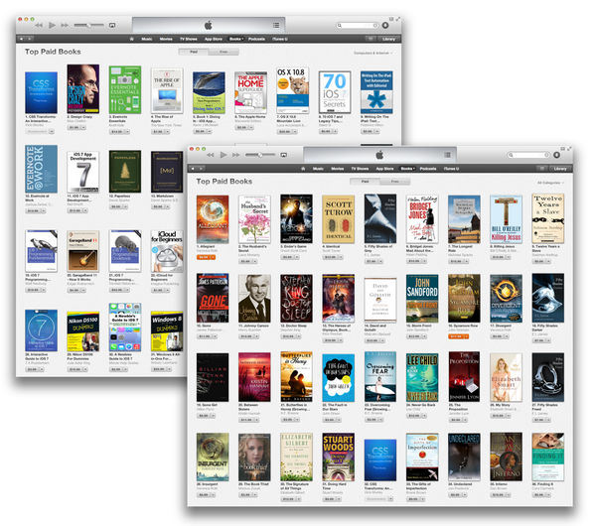This screenshot has height=526, width=595.
Task: Click the rewind icon in the back iTunes window
Action: coord(39,25)
